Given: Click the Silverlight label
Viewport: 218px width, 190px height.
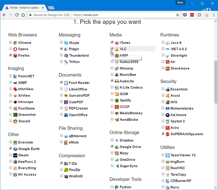Looking at the screenshot, I should [178, 56].
